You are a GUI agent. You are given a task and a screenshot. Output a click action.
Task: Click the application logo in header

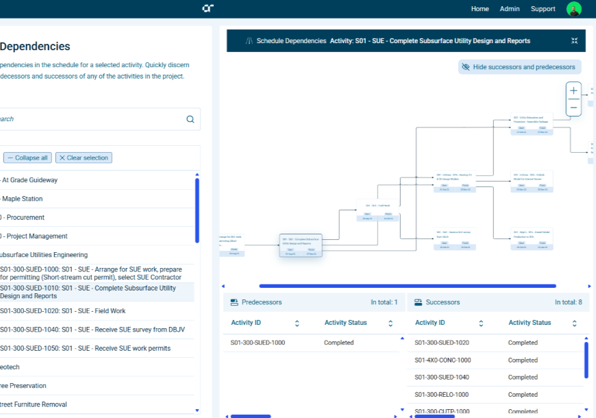point(208,8)
